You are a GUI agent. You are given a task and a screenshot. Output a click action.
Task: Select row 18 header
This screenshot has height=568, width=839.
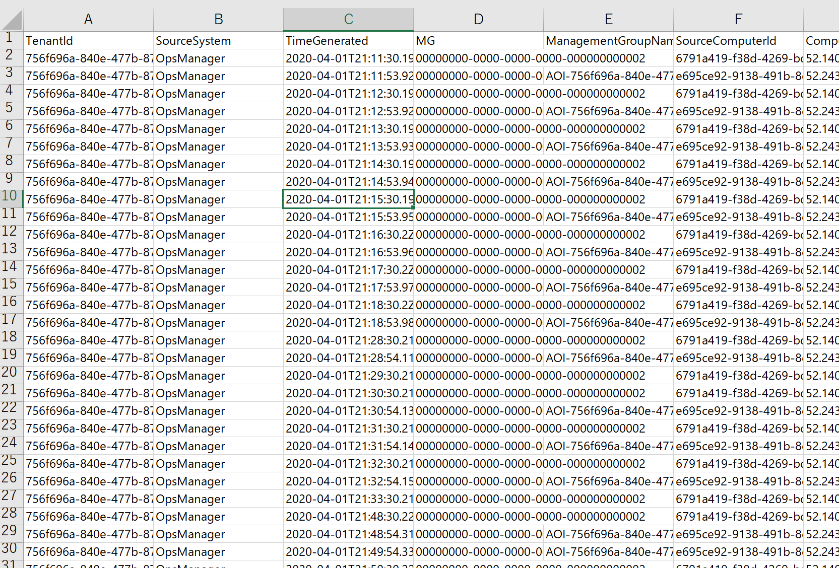(11, 340)
